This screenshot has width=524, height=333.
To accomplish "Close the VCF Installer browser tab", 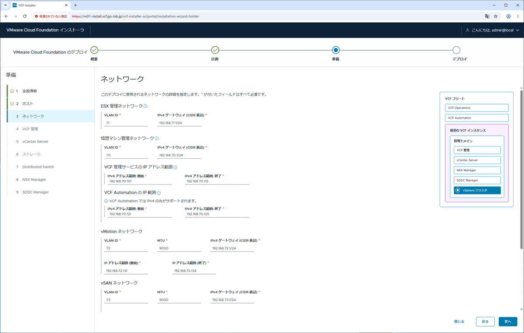I will [x=65, y=5].
